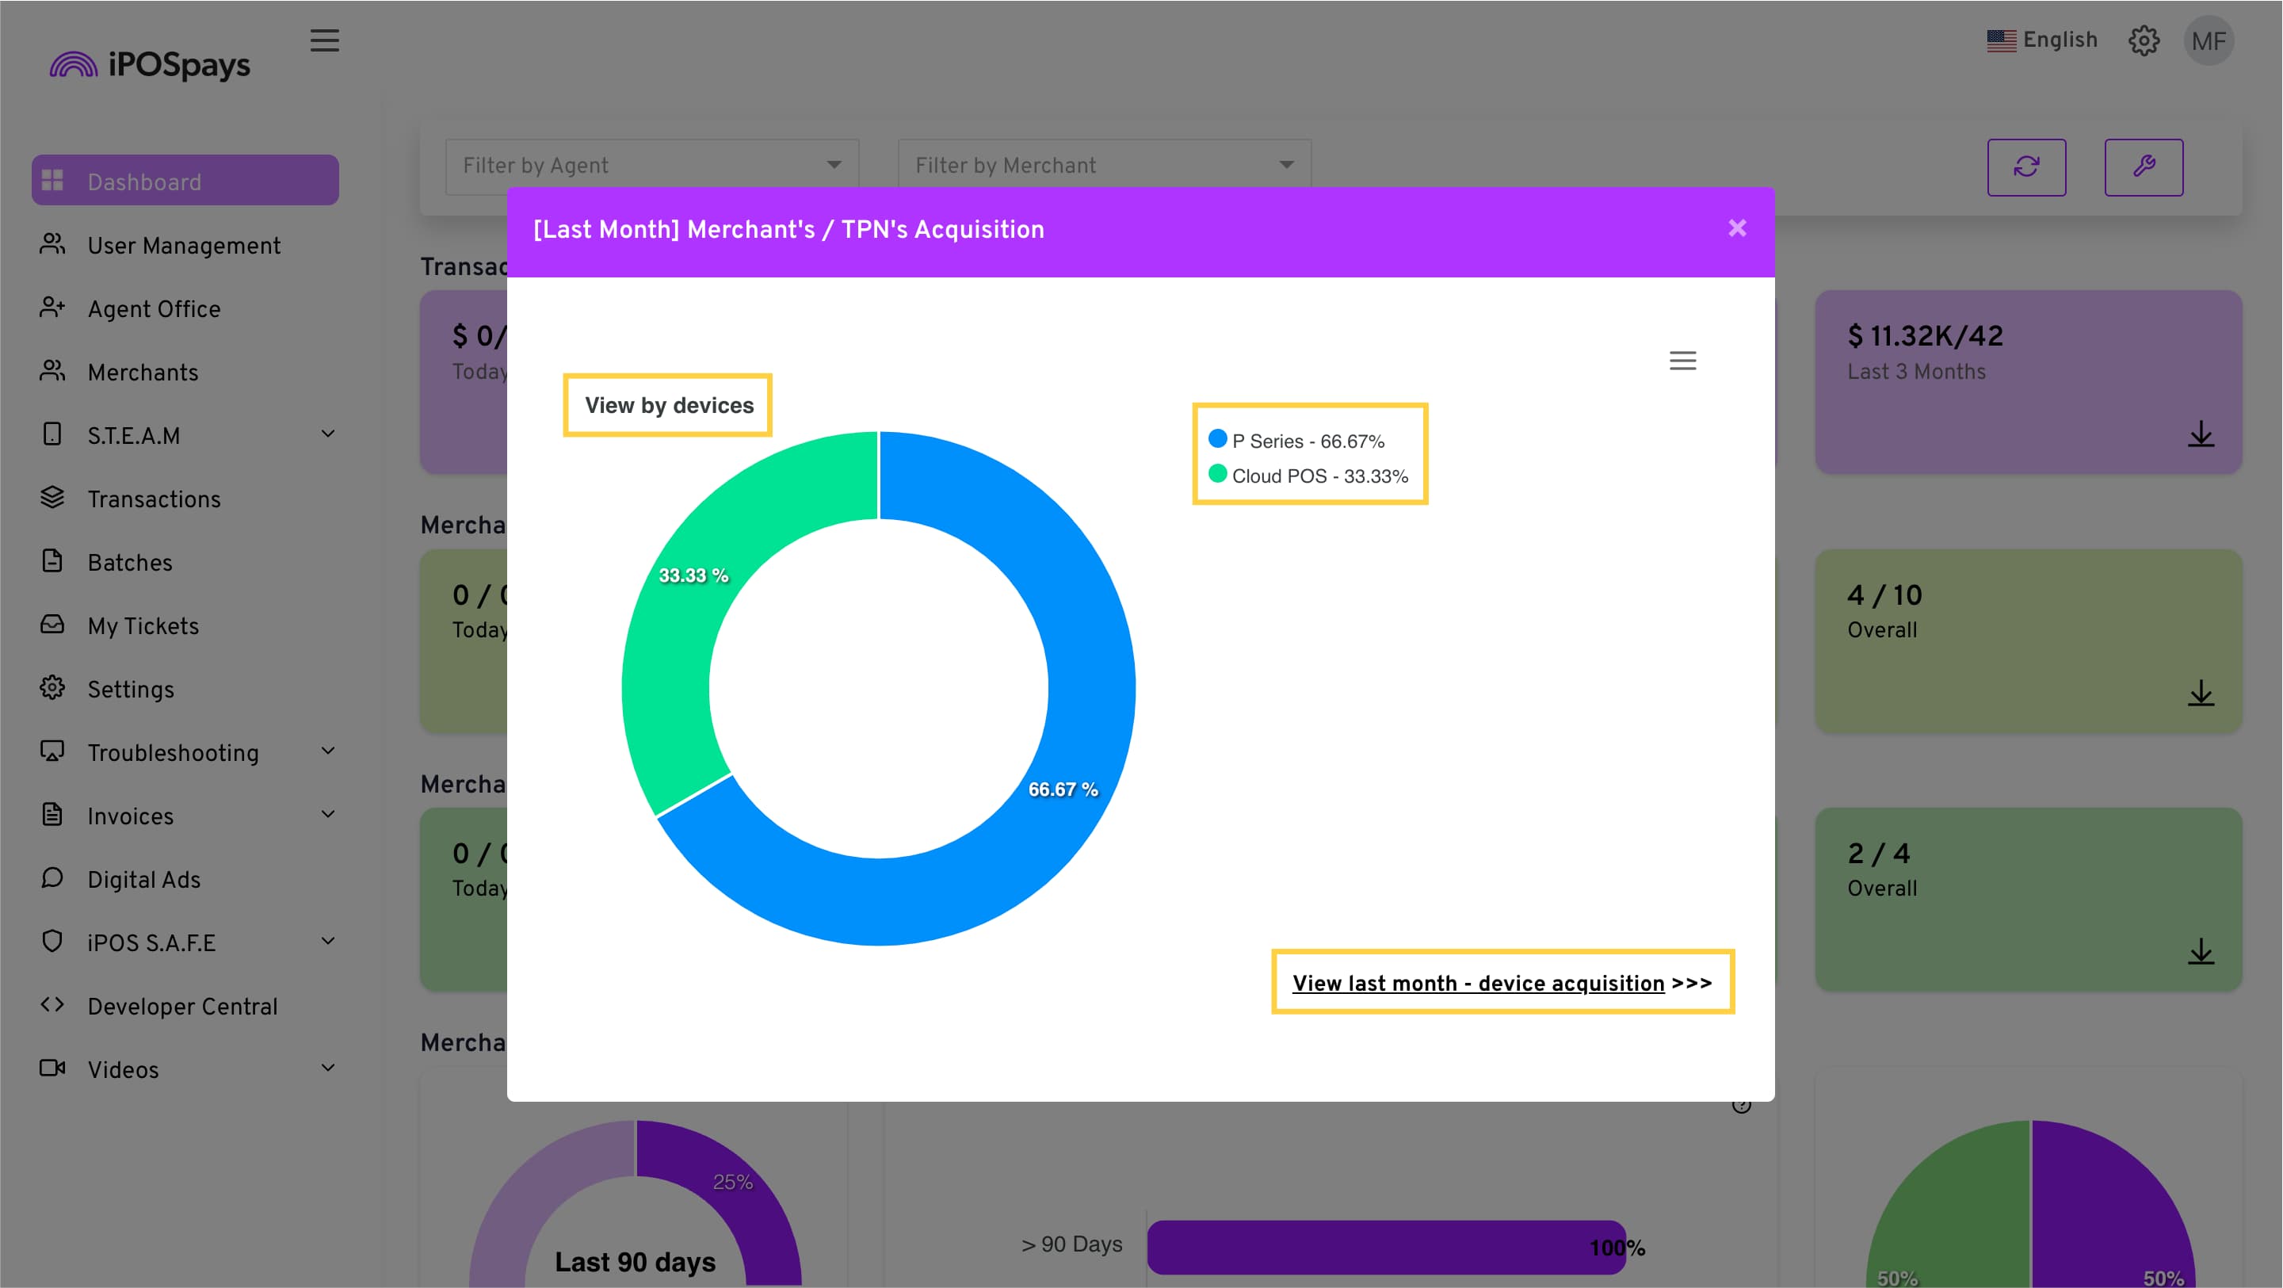This screenshot has width=2283, height=1288.
Task: Click the wrench configuration button
Action: coord(2143,166)
